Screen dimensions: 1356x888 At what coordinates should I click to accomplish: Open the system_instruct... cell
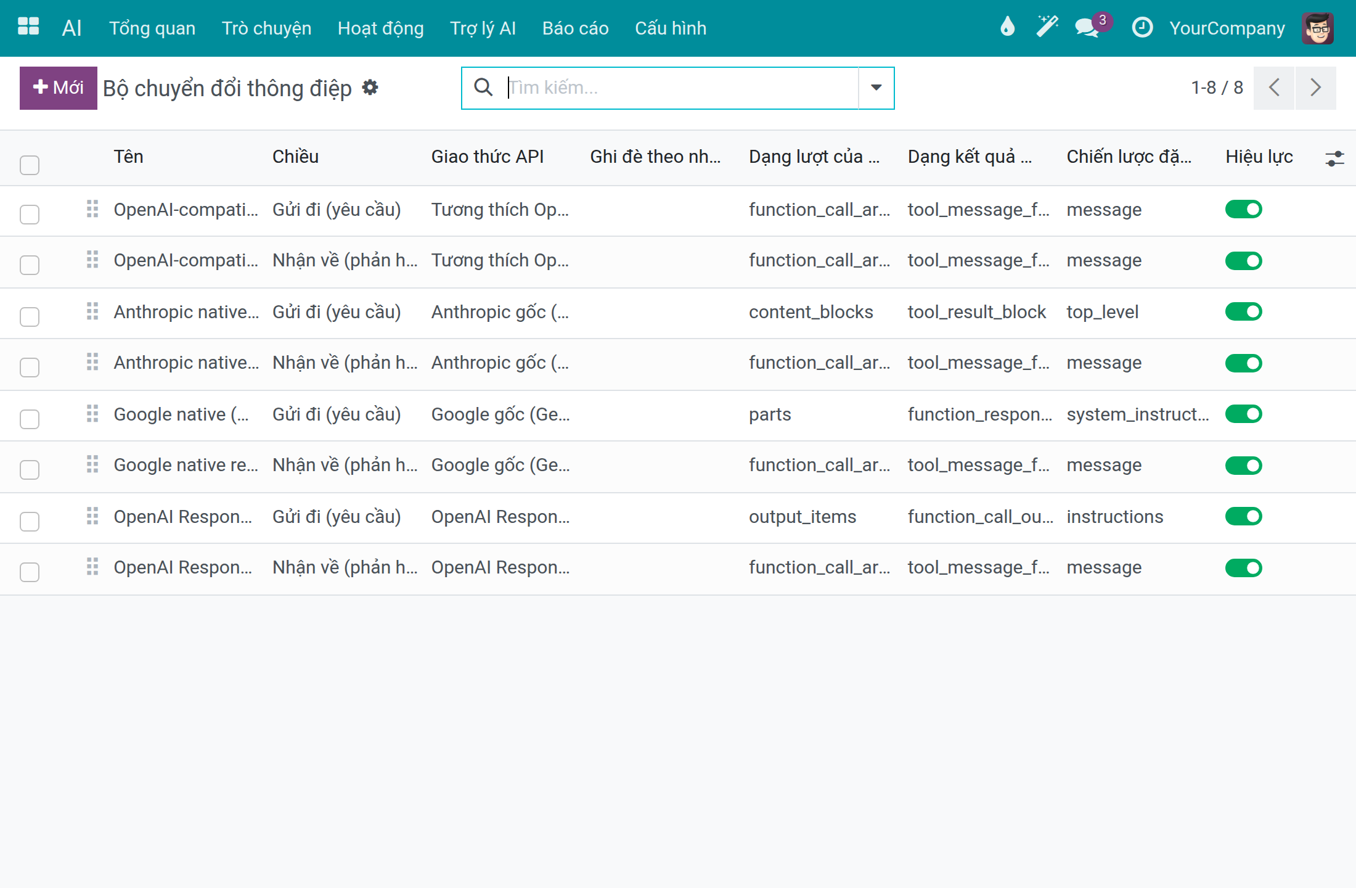coord(1138,414)
